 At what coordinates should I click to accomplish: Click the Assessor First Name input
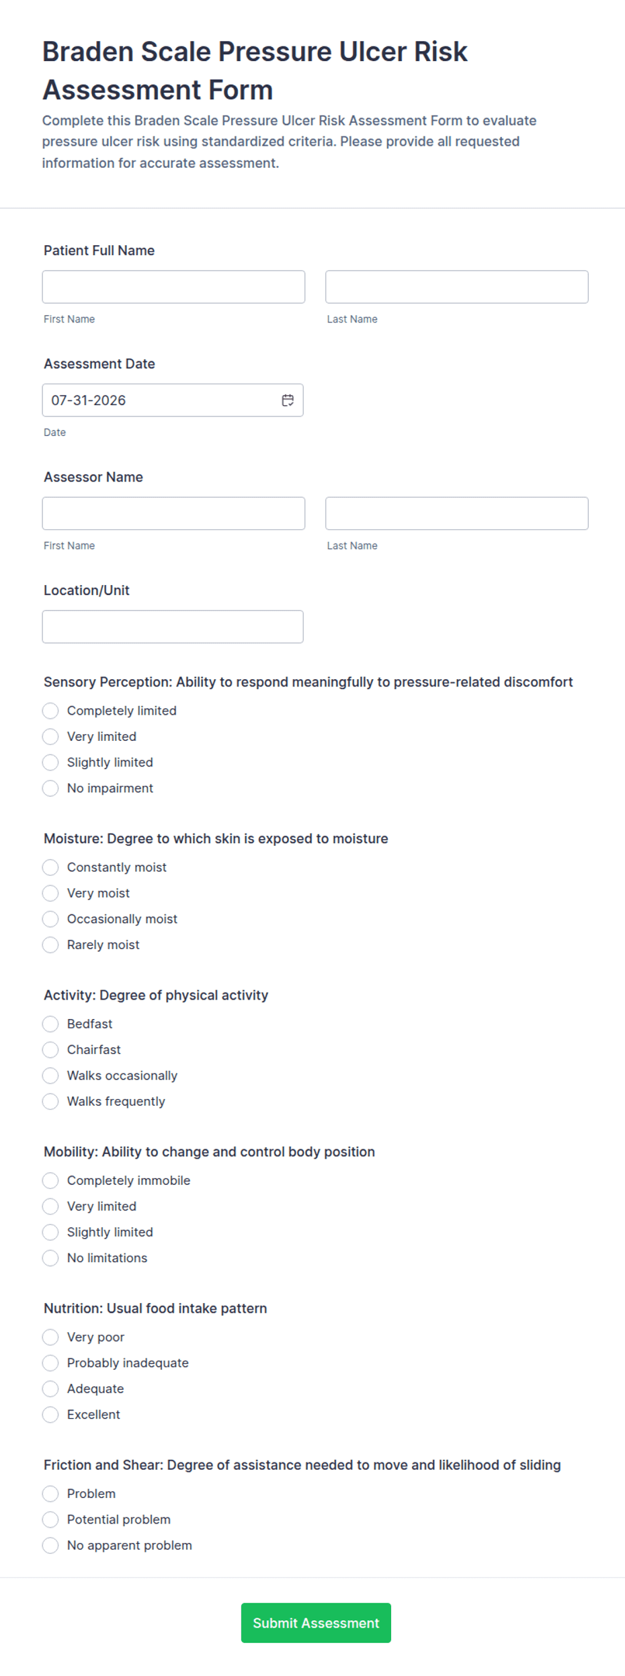[173, 513]
